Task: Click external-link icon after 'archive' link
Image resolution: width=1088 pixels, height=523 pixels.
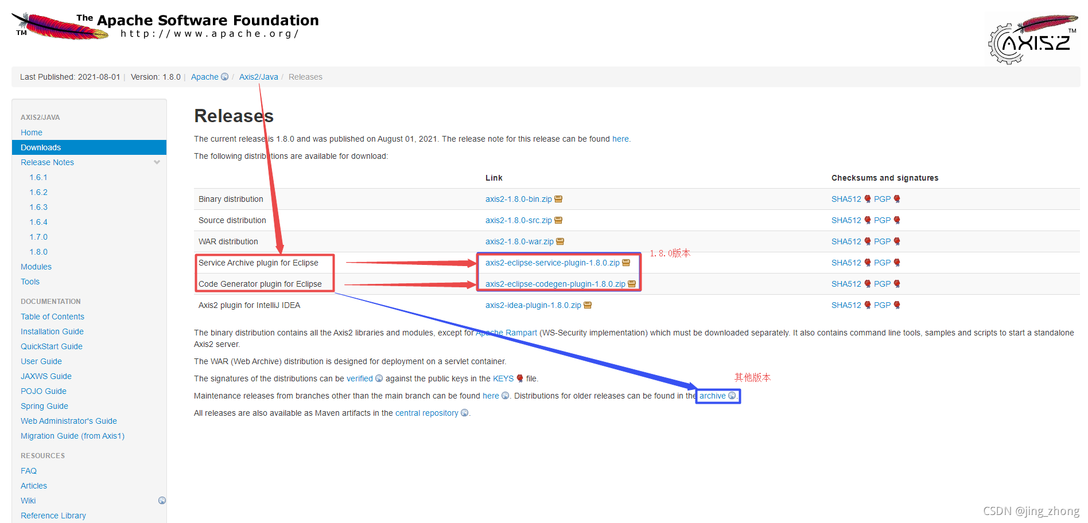Action: 732,396
